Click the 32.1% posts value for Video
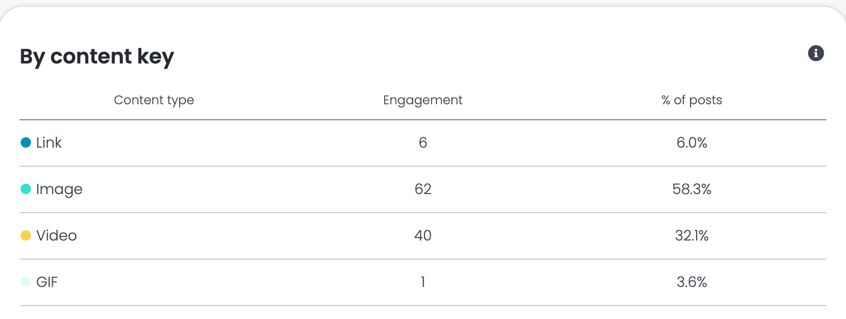846x319 pixels. [x=692, y=235]
